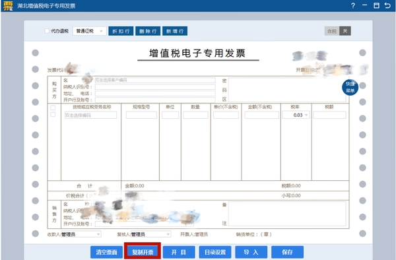Click the 小写:0.00 text
This screenshot has width=396, height=260.
tap(291, 195)
